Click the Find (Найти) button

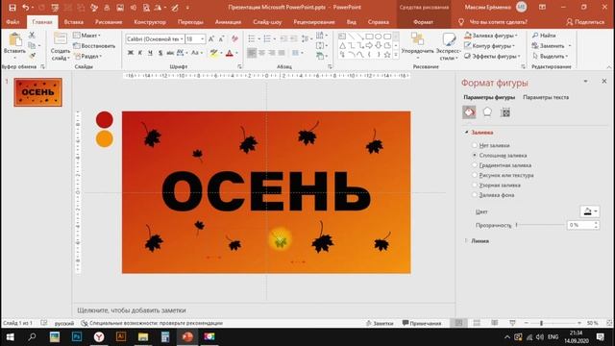[544, 36]
